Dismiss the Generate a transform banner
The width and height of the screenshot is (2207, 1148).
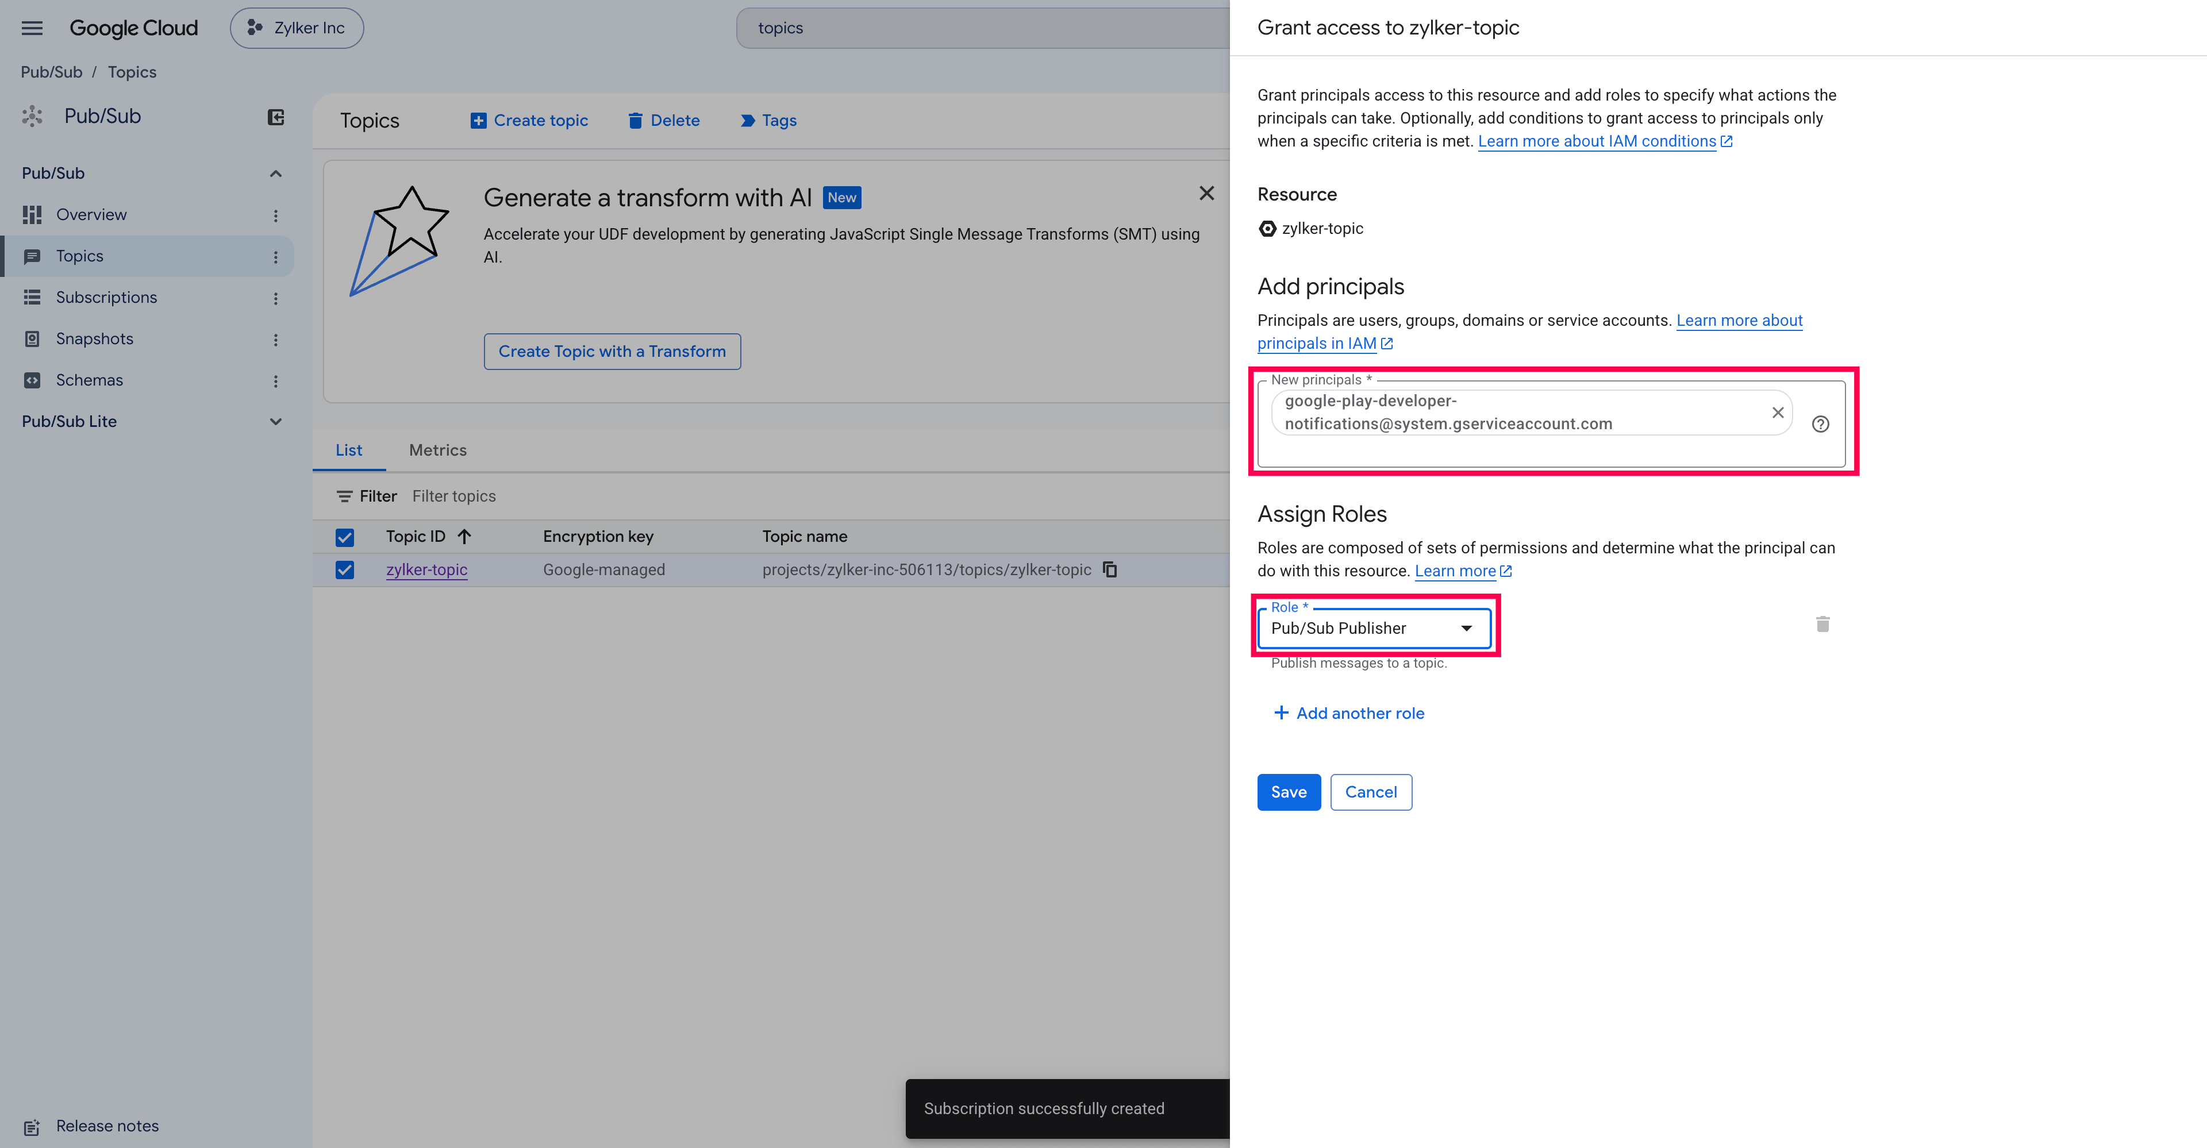(x=1206, y=194)
